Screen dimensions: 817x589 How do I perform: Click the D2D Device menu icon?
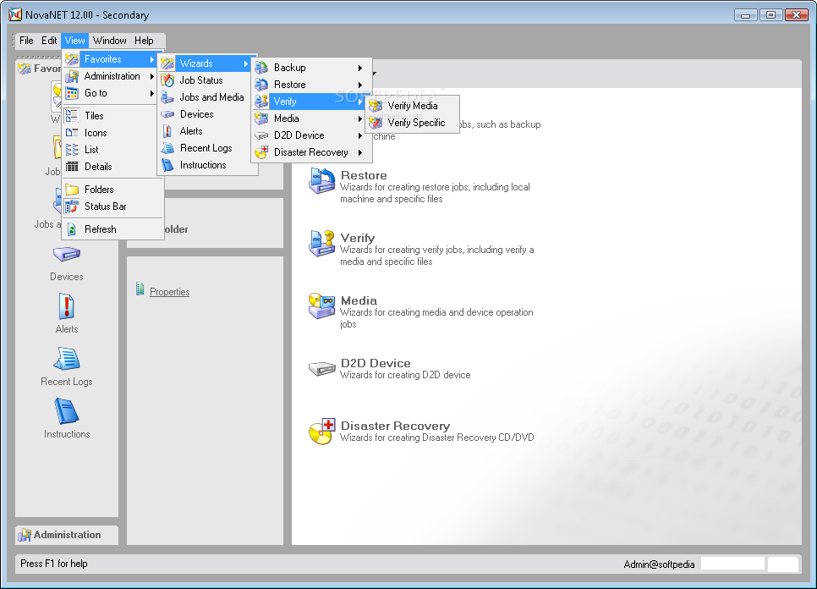261,135
